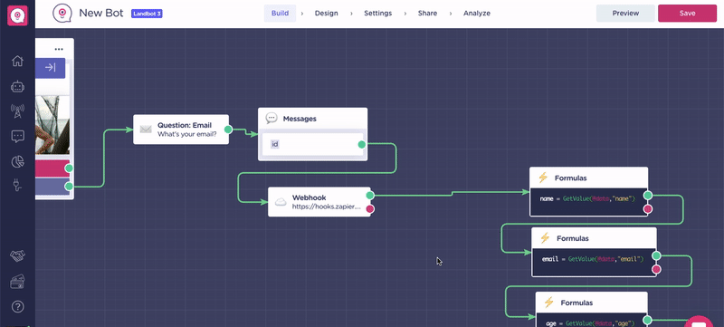Open the Landbot logo in the sidebar
The width and height of the screenshot is (724, 327).
[17, 15]
